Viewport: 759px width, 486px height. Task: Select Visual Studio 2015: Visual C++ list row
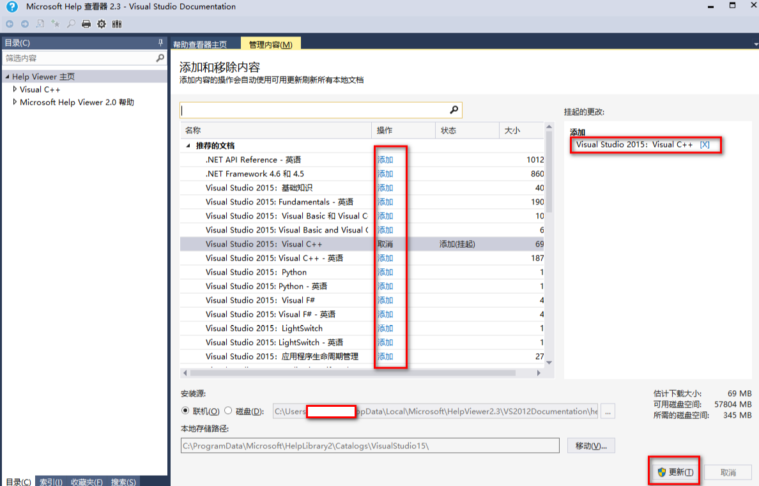(362, 244)
